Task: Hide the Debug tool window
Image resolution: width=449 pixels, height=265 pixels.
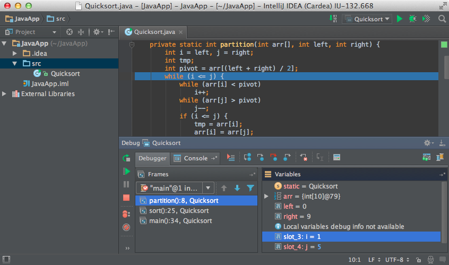Action: coord(443,143)
